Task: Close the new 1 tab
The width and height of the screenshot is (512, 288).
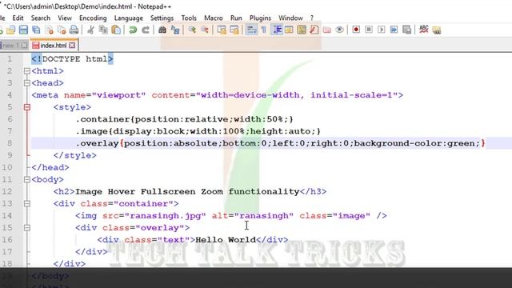Action: (x=25, y=46)
